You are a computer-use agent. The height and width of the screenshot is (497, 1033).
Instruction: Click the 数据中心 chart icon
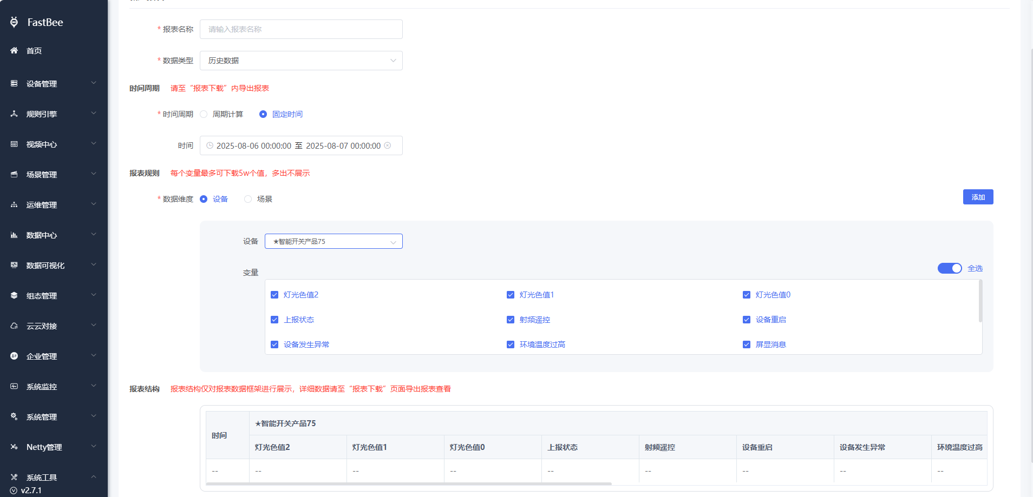click(14, 235)
